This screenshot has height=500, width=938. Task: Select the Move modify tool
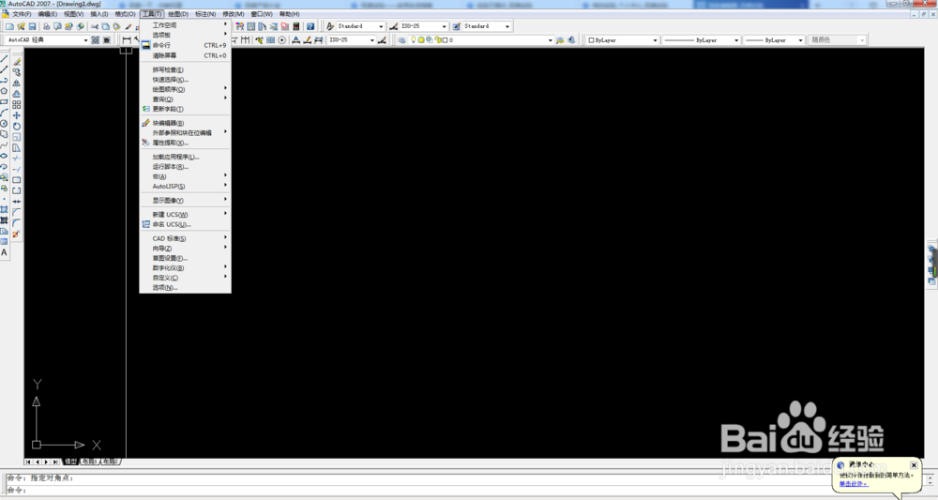pos(17,115)
